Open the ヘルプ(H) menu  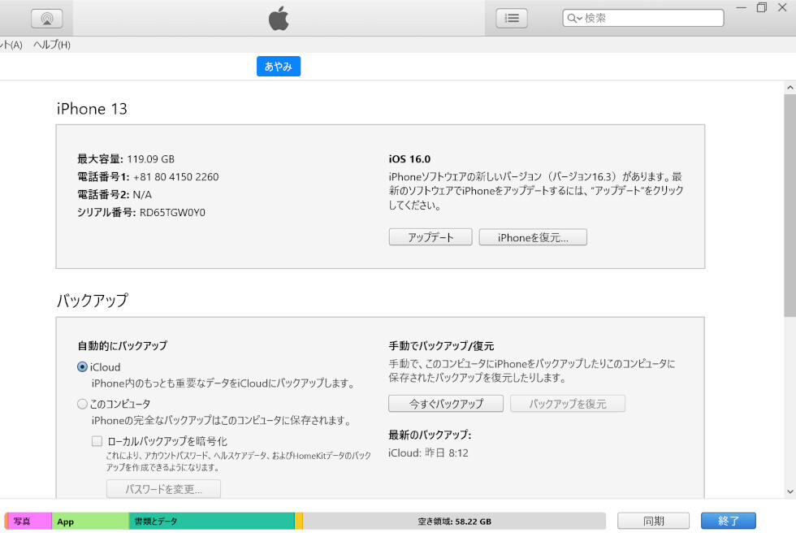pyautogui.click(x=52, y=45)
